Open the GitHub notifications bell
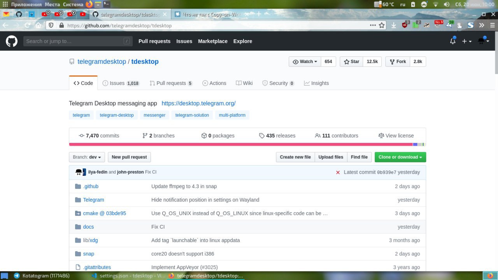The image size is (498, 280). coord(453,41)
